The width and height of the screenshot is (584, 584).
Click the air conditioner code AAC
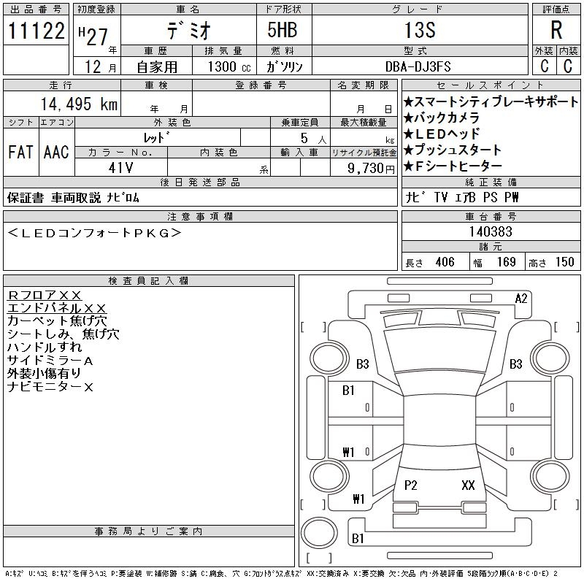click(x=56, y=152)
